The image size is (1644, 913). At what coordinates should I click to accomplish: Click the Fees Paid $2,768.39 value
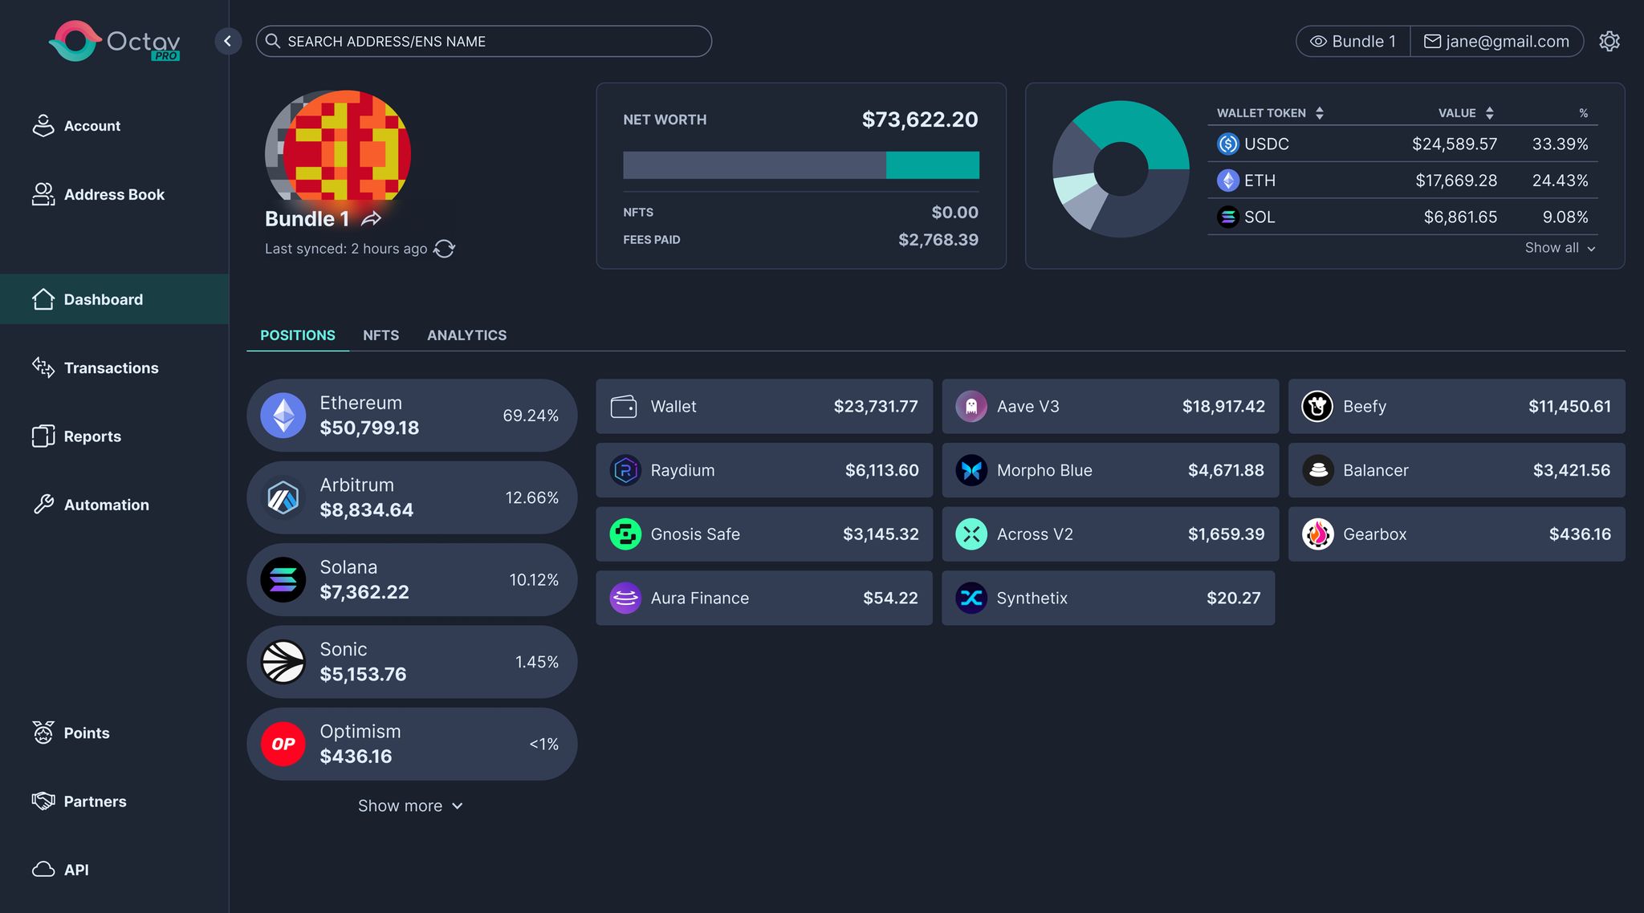938,240
